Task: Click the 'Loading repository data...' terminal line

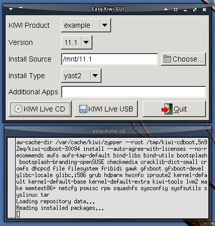Action: pyautogui.click(x=56, y=201)
